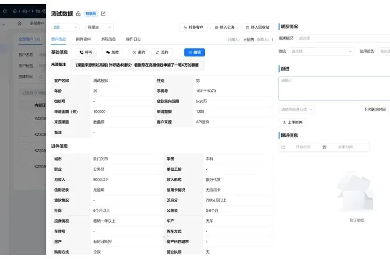Click the 开始时间 date field

pyautogui.click(x=303, y=147)
